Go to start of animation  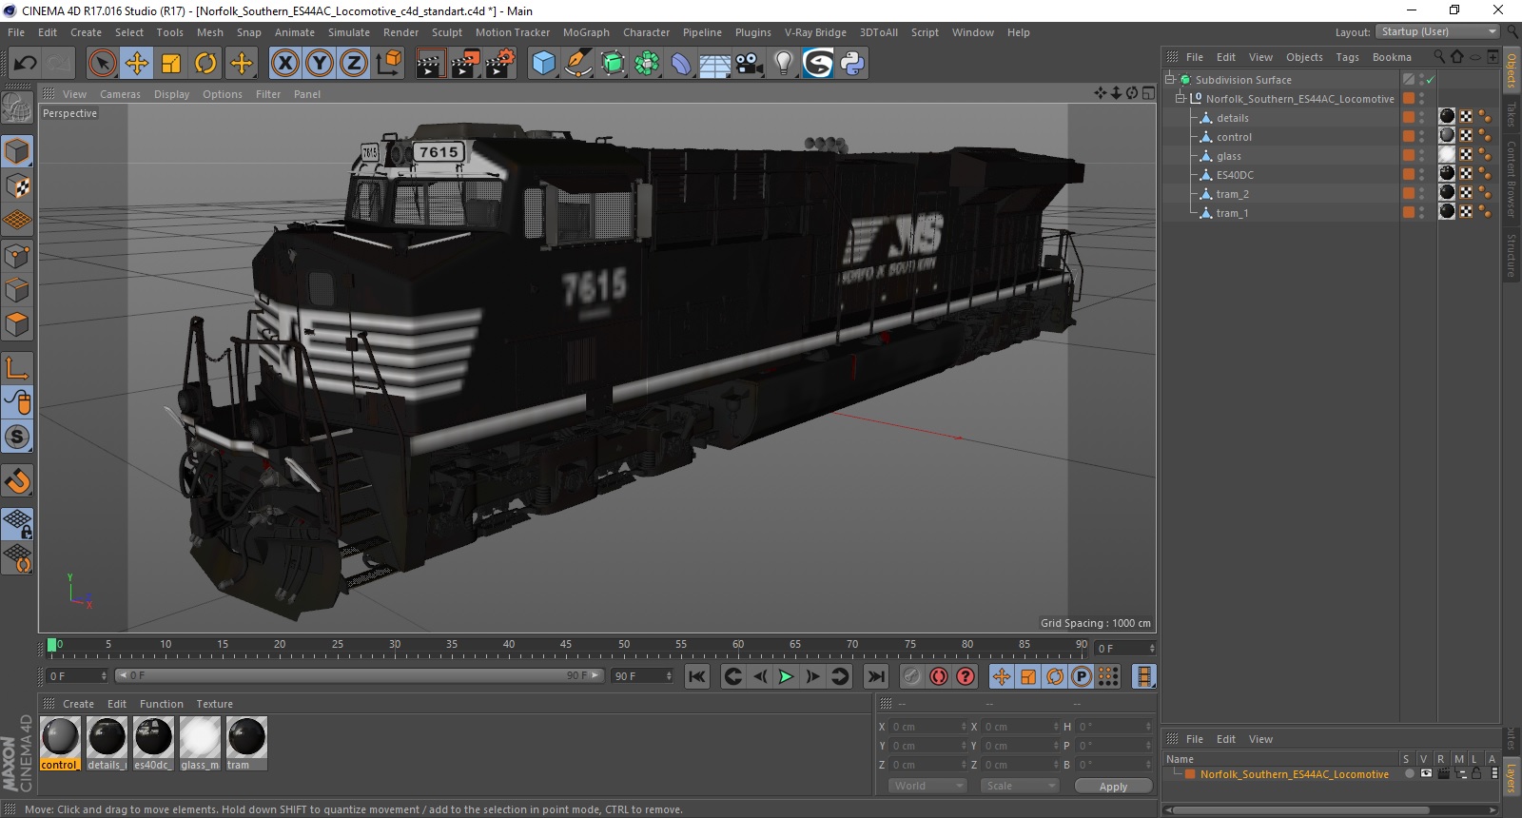point(697,676)
